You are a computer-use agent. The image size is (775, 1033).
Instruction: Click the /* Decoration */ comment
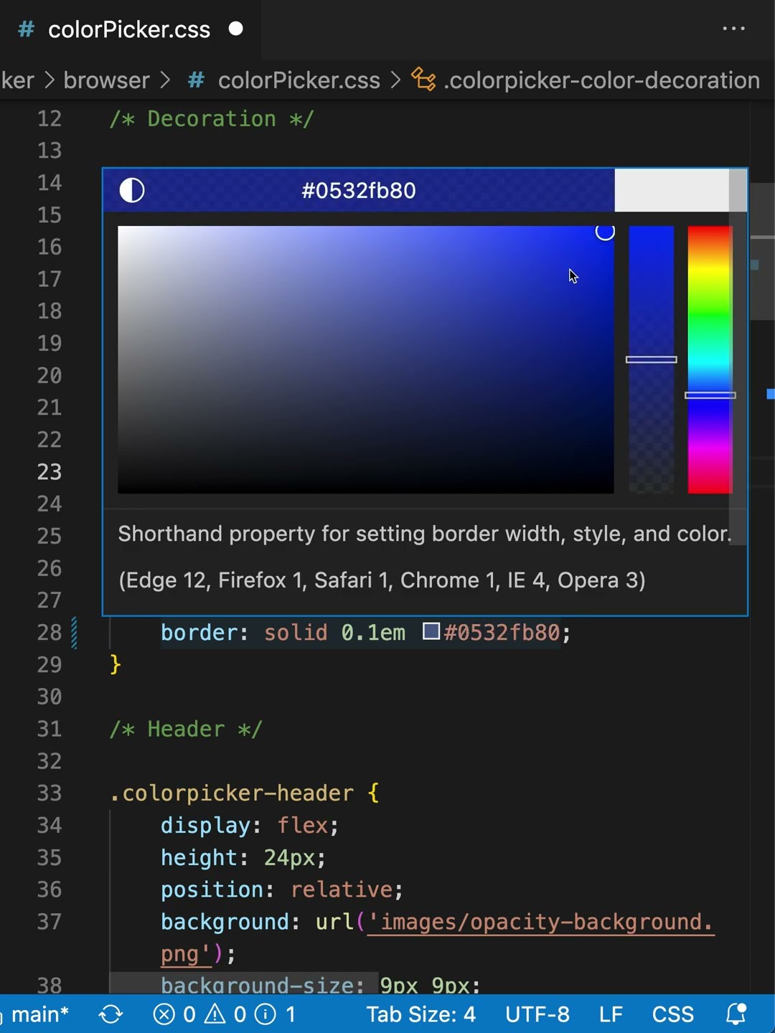coord(212,118)
